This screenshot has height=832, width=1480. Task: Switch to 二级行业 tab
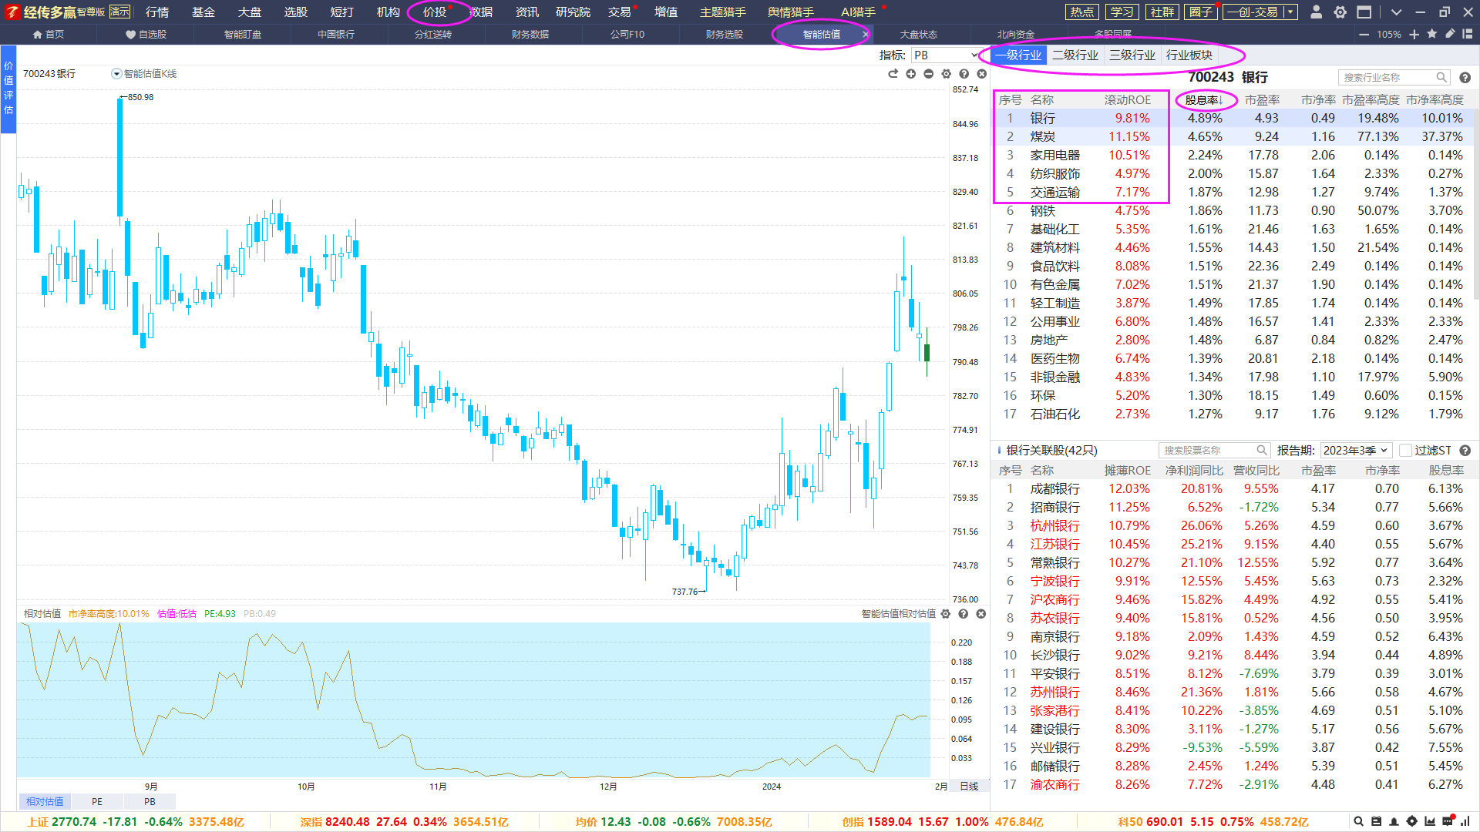pyautogui.click(x=1075, y=55)
